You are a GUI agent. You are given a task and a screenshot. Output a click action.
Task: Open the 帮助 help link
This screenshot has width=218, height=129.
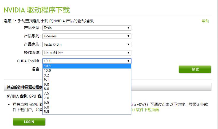pyautogui.click(x=205, y=21)
